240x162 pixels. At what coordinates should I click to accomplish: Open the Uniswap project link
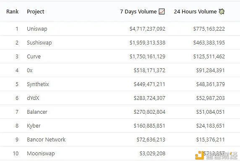[37, 29]
